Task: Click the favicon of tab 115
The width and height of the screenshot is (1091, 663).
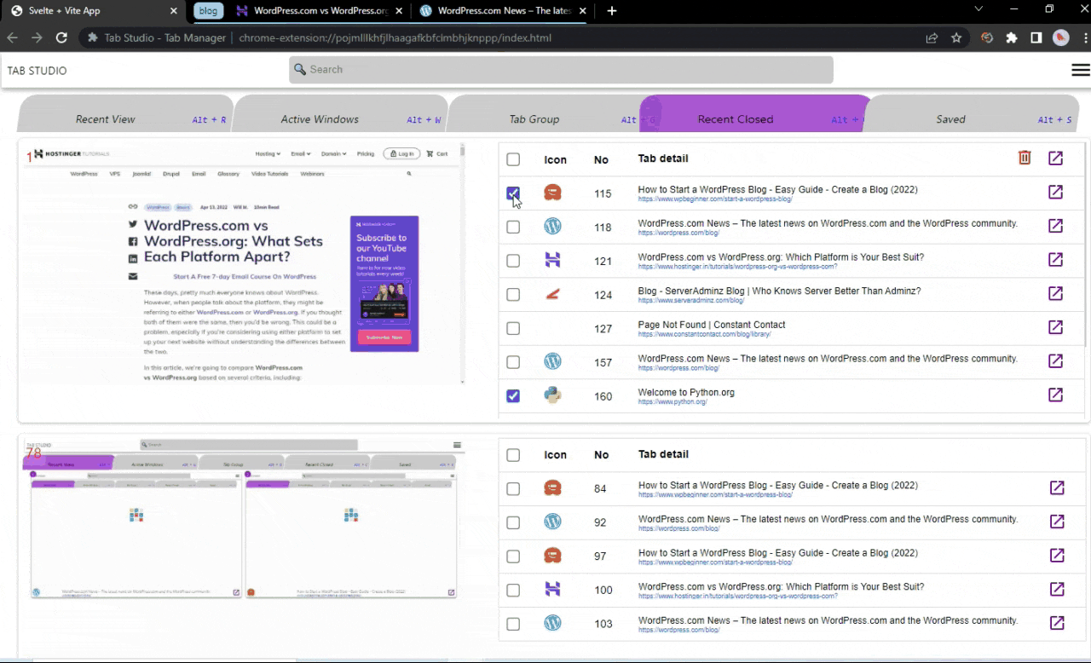Action: click(552, 193)
